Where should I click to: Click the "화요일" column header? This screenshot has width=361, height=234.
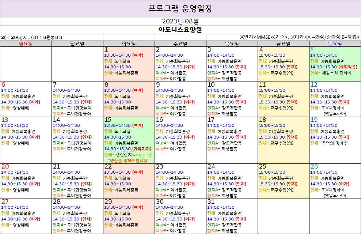[129, 44]
